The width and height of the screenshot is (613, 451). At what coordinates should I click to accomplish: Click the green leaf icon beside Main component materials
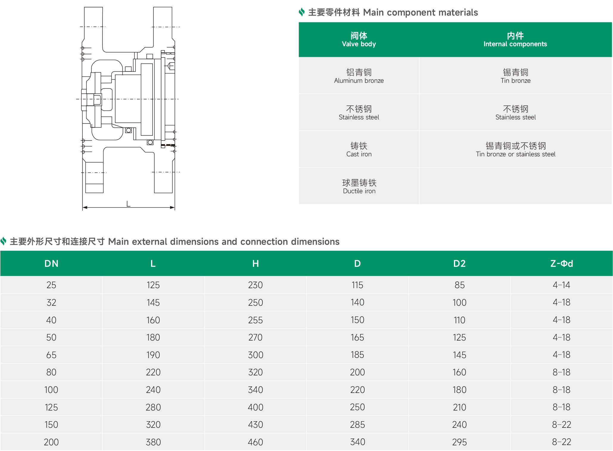tap(302, 12)
